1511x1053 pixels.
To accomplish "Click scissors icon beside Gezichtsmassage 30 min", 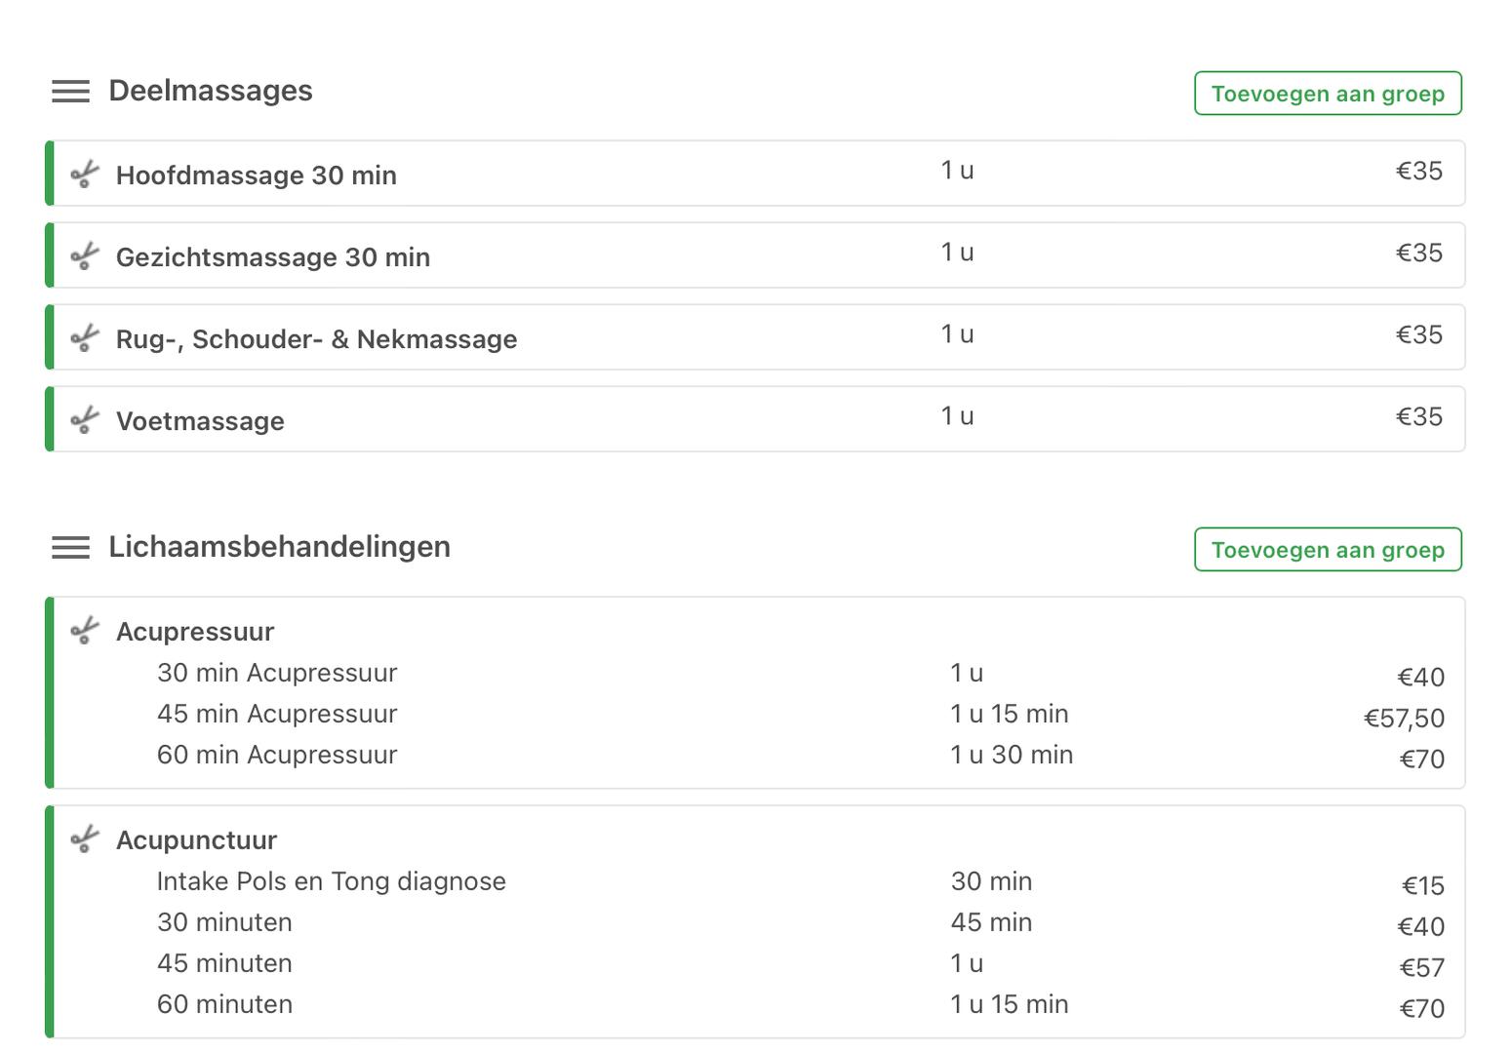I will (85, 256).
